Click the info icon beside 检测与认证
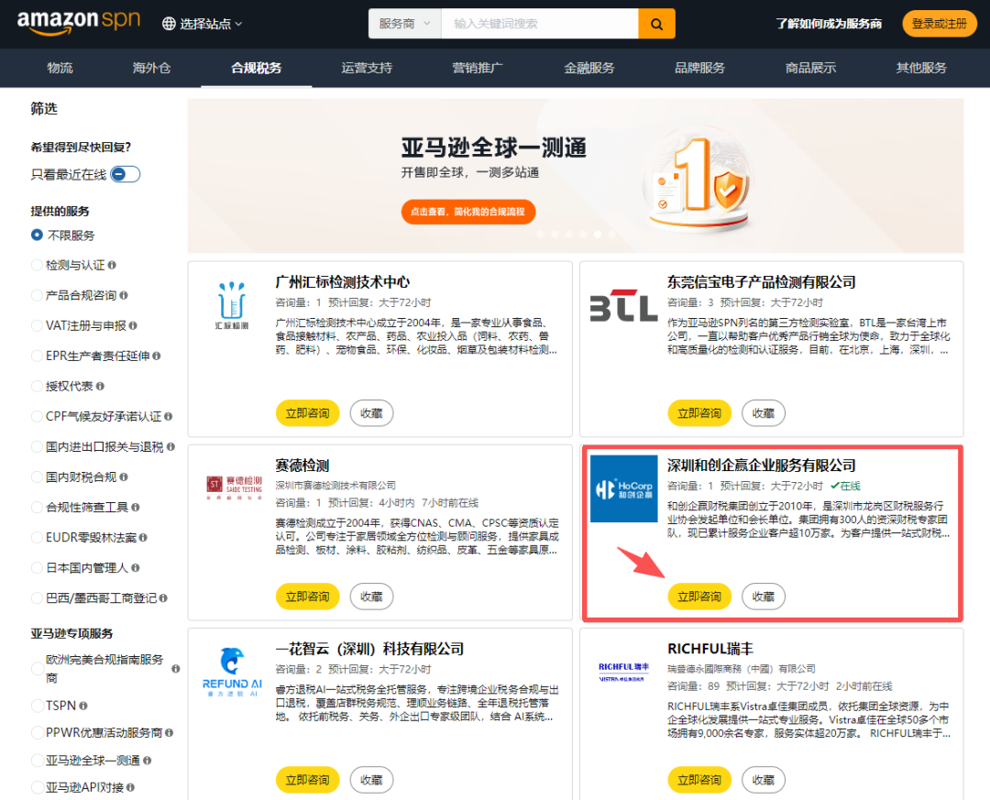This screenshot has height=800, width=990. coord(112,265)
